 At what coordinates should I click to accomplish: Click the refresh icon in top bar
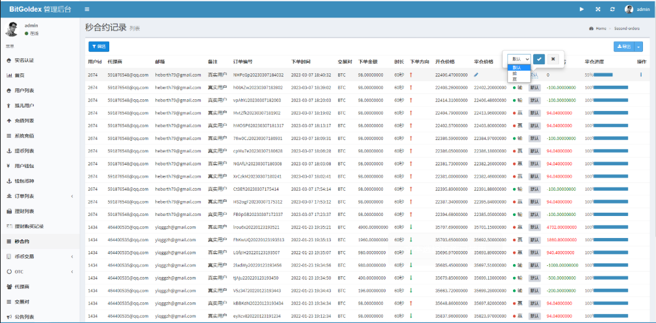[612, 9]
